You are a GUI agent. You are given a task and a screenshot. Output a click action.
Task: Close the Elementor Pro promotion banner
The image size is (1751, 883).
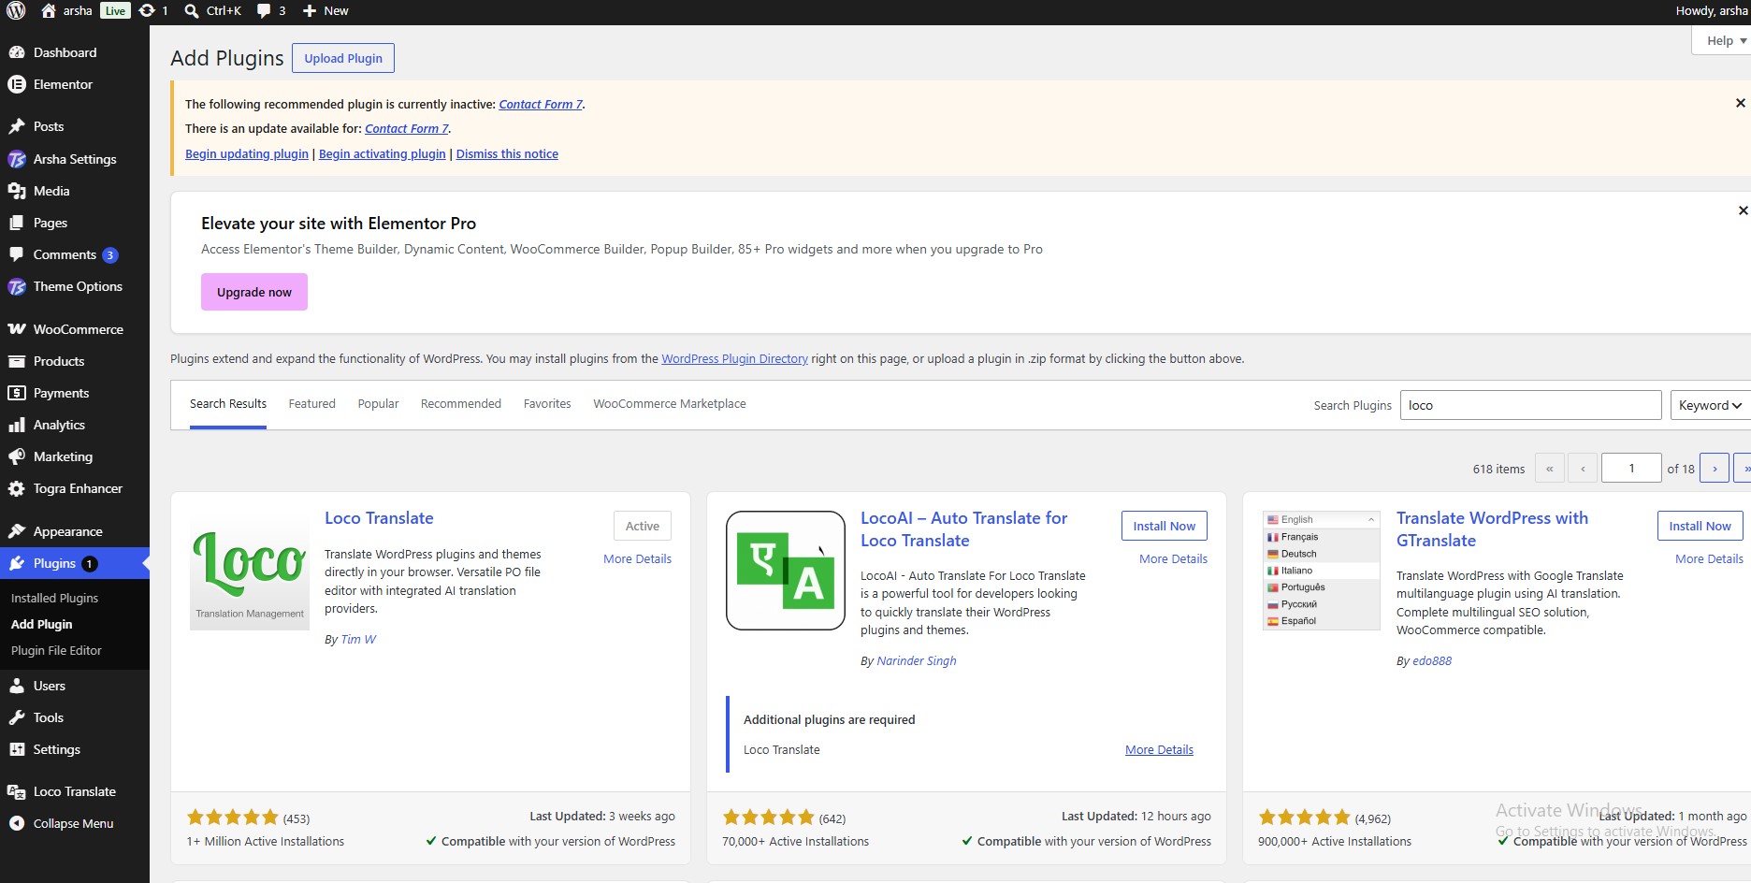click(x=1743, y=210)
